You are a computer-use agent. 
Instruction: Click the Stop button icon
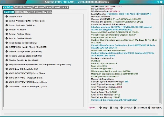point(101,108)
